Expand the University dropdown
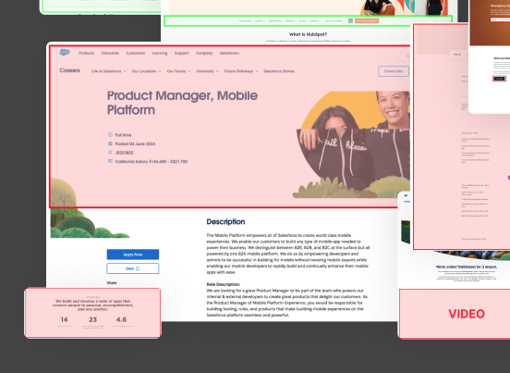Screen dimensions: 510x373 pyautogui.click(x=208, y=71)
